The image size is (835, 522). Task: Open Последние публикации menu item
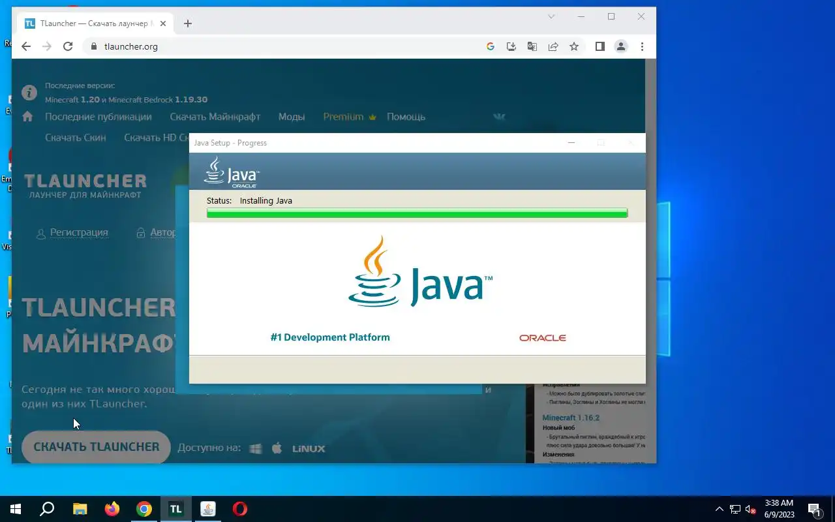[x=99, y=117]
